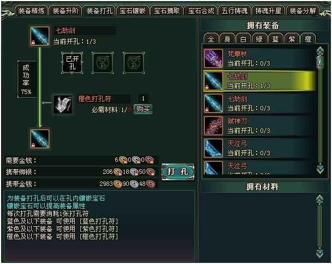Click the result sword icon below the arrow
Image resolution: width=332 pixels, height=264 pixels.
[40, 138]
